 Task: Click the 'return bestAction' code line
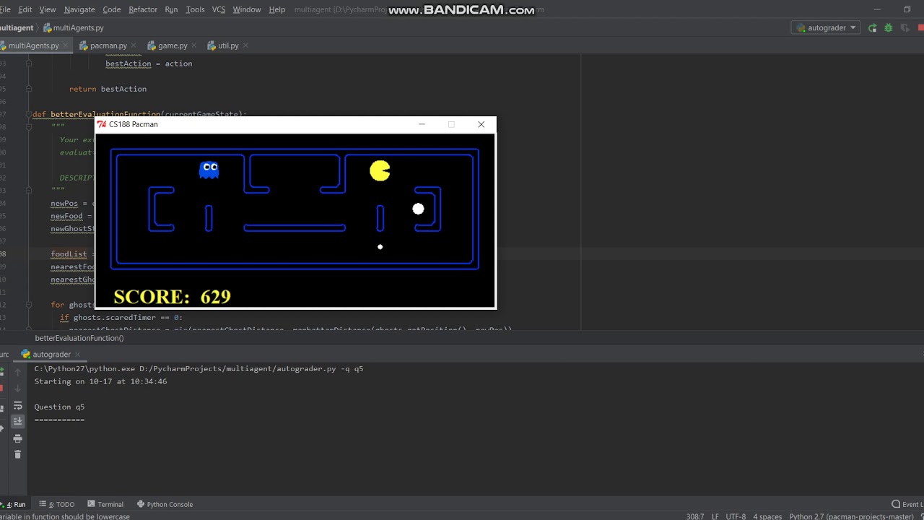108,89
